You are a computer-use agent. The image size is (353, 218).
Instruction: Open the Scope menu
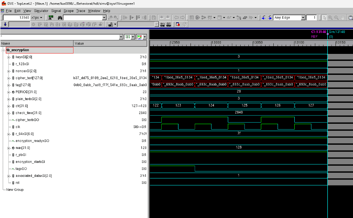pyautogui.click(x=68, y=11)
